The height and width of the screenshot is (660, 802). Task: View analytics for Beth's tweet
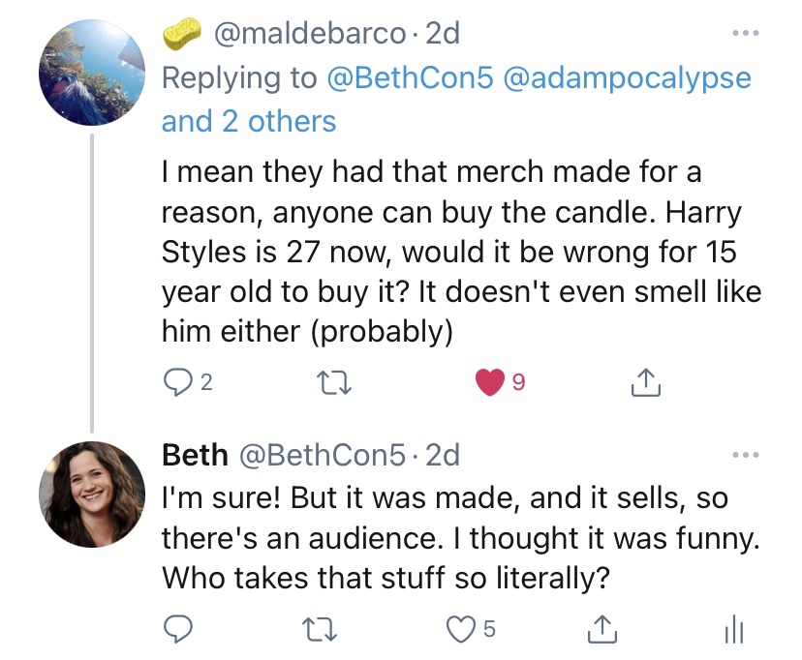tap(733, 630)
